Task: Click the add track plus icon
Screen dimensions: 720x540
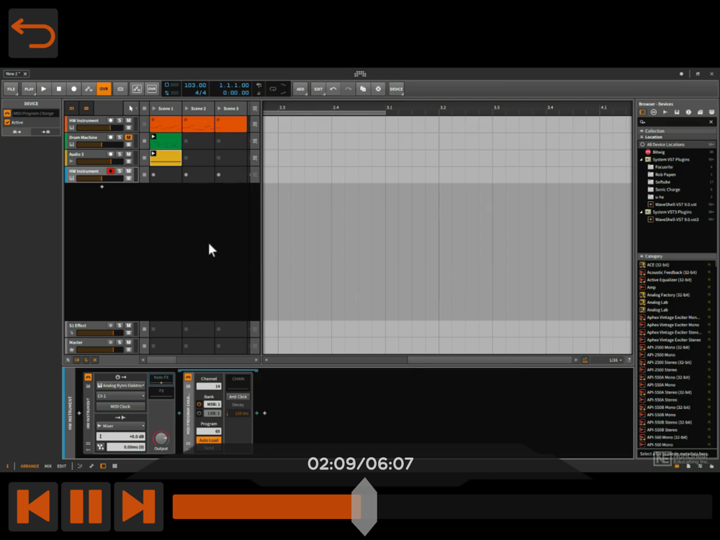Action: (102, 187)
